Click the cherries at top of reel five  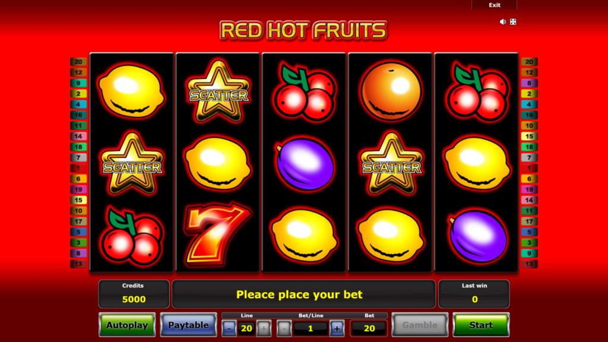click(x=477, y=92)
